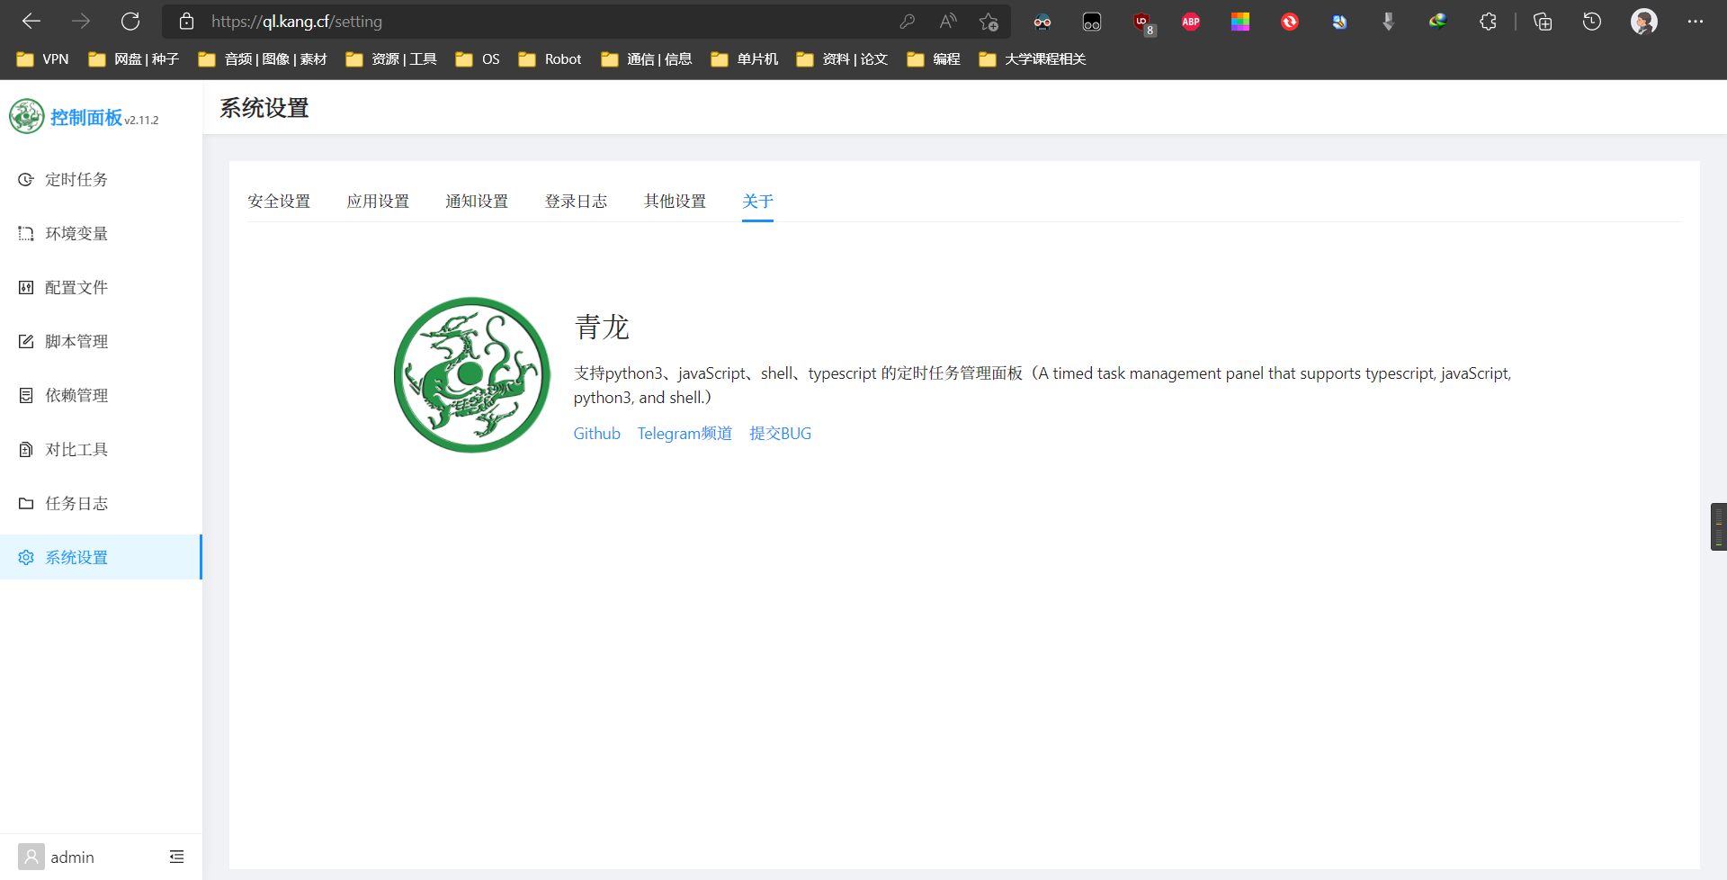Open VPN bookmarks folder

point(43,59)
